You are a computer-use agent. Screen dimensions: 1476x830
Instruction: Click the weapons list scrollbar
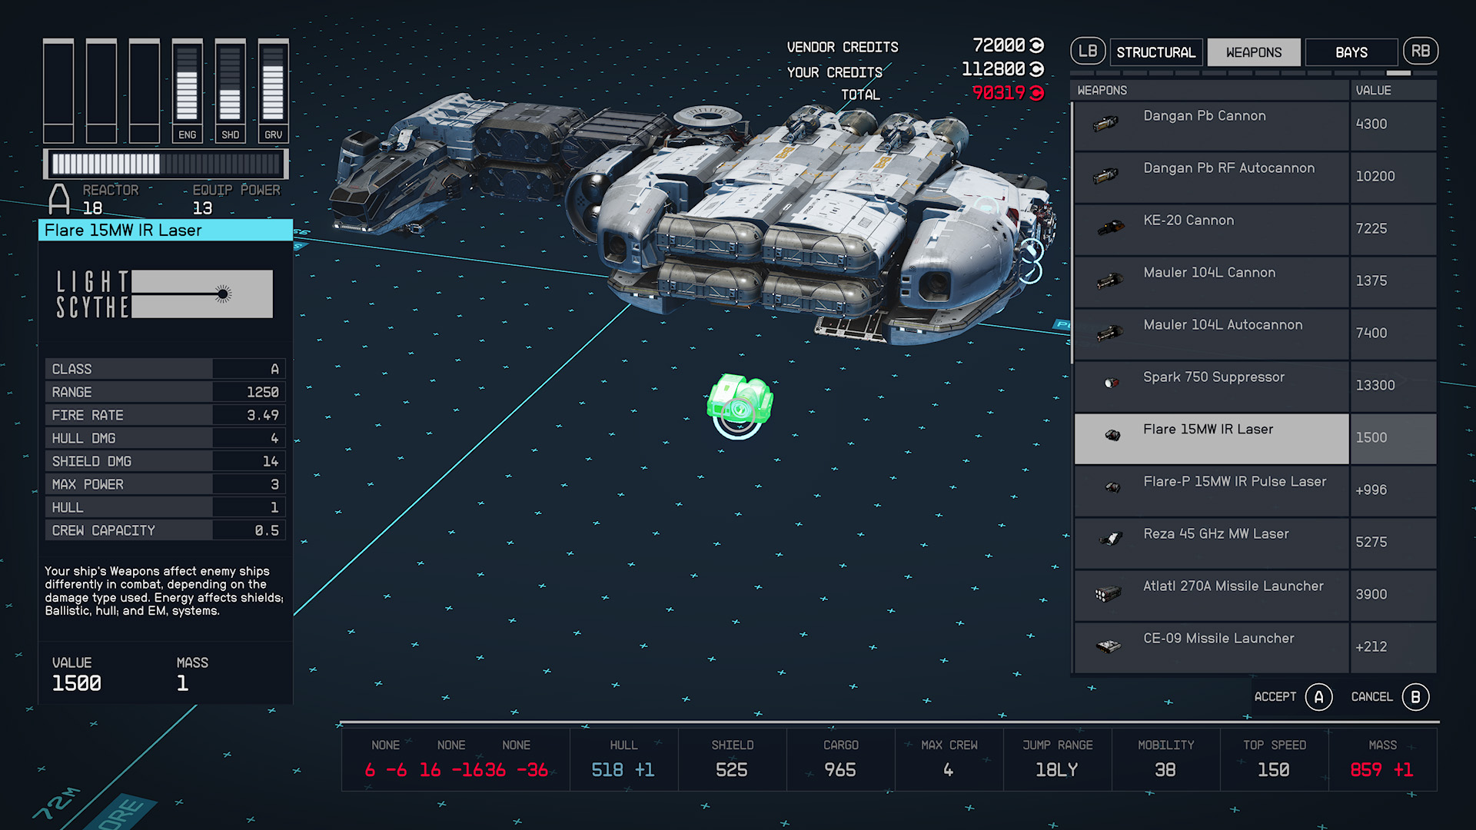[1072, 233]
